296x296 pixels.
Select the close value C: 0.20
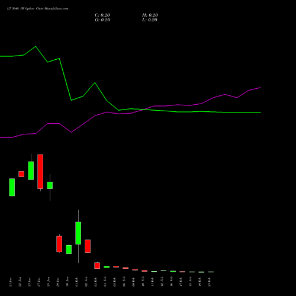tap(102, 15)
